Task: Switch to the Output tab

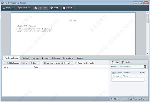Action: point(26,58)
